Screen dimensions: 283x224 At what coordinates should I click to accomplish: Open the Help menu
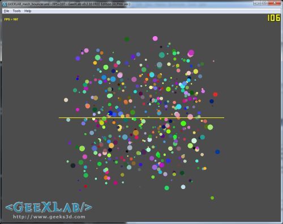coord(28,11)
